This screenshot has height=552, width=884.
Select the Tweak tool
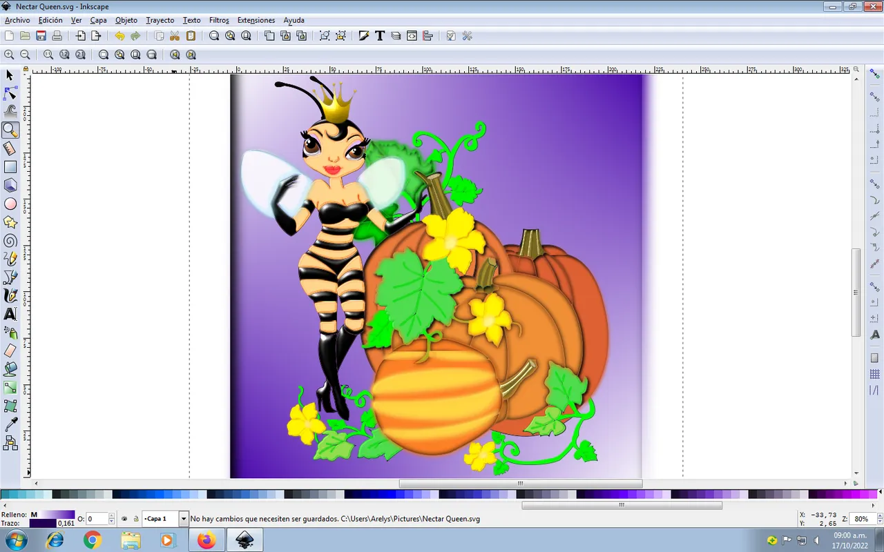10,111
